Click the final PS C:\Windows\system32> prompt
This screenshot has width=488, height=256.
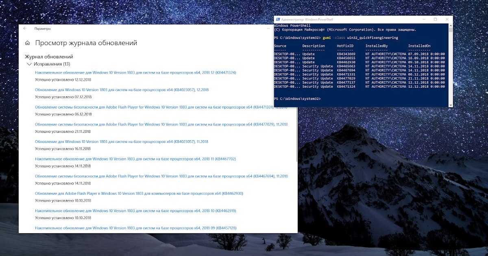click(297, 99)
